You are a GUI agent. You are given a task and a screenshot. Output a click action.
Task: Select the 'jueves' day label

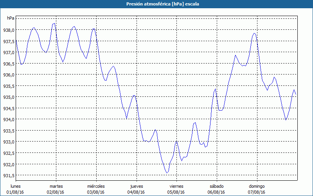[136, 186]
